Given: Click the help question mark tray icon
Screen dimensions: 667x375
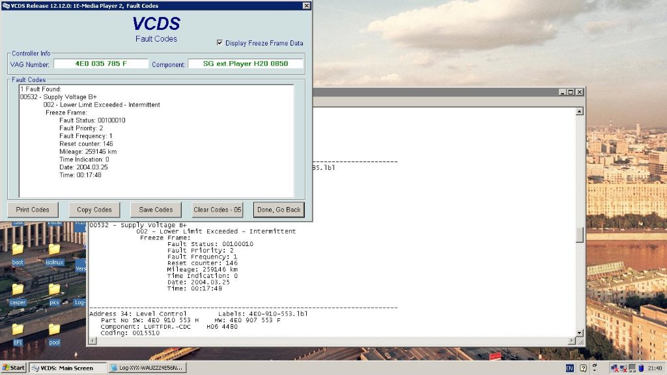Looking at the screenshot, I should 583,368.
